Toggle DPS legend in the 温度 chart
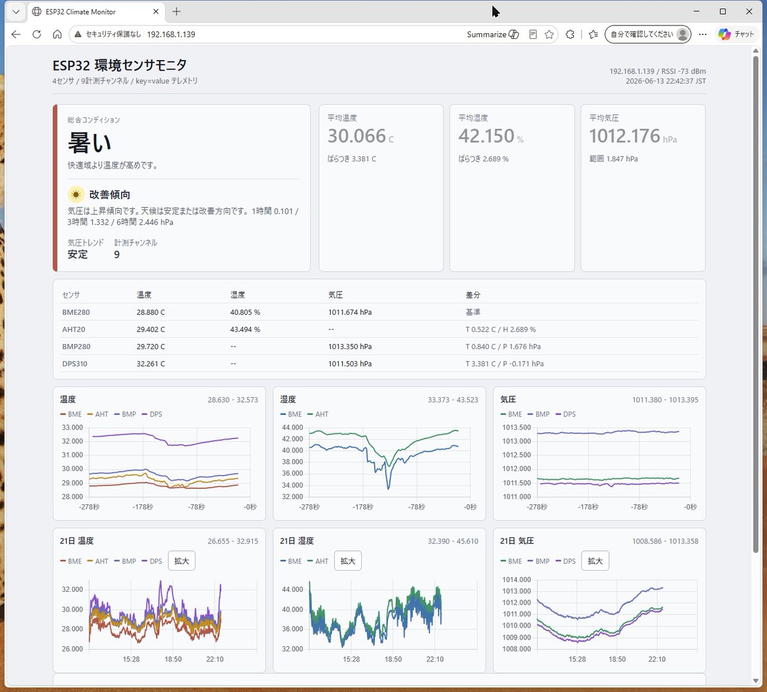This screenshot has height=692, width=767. click(151, 414)
